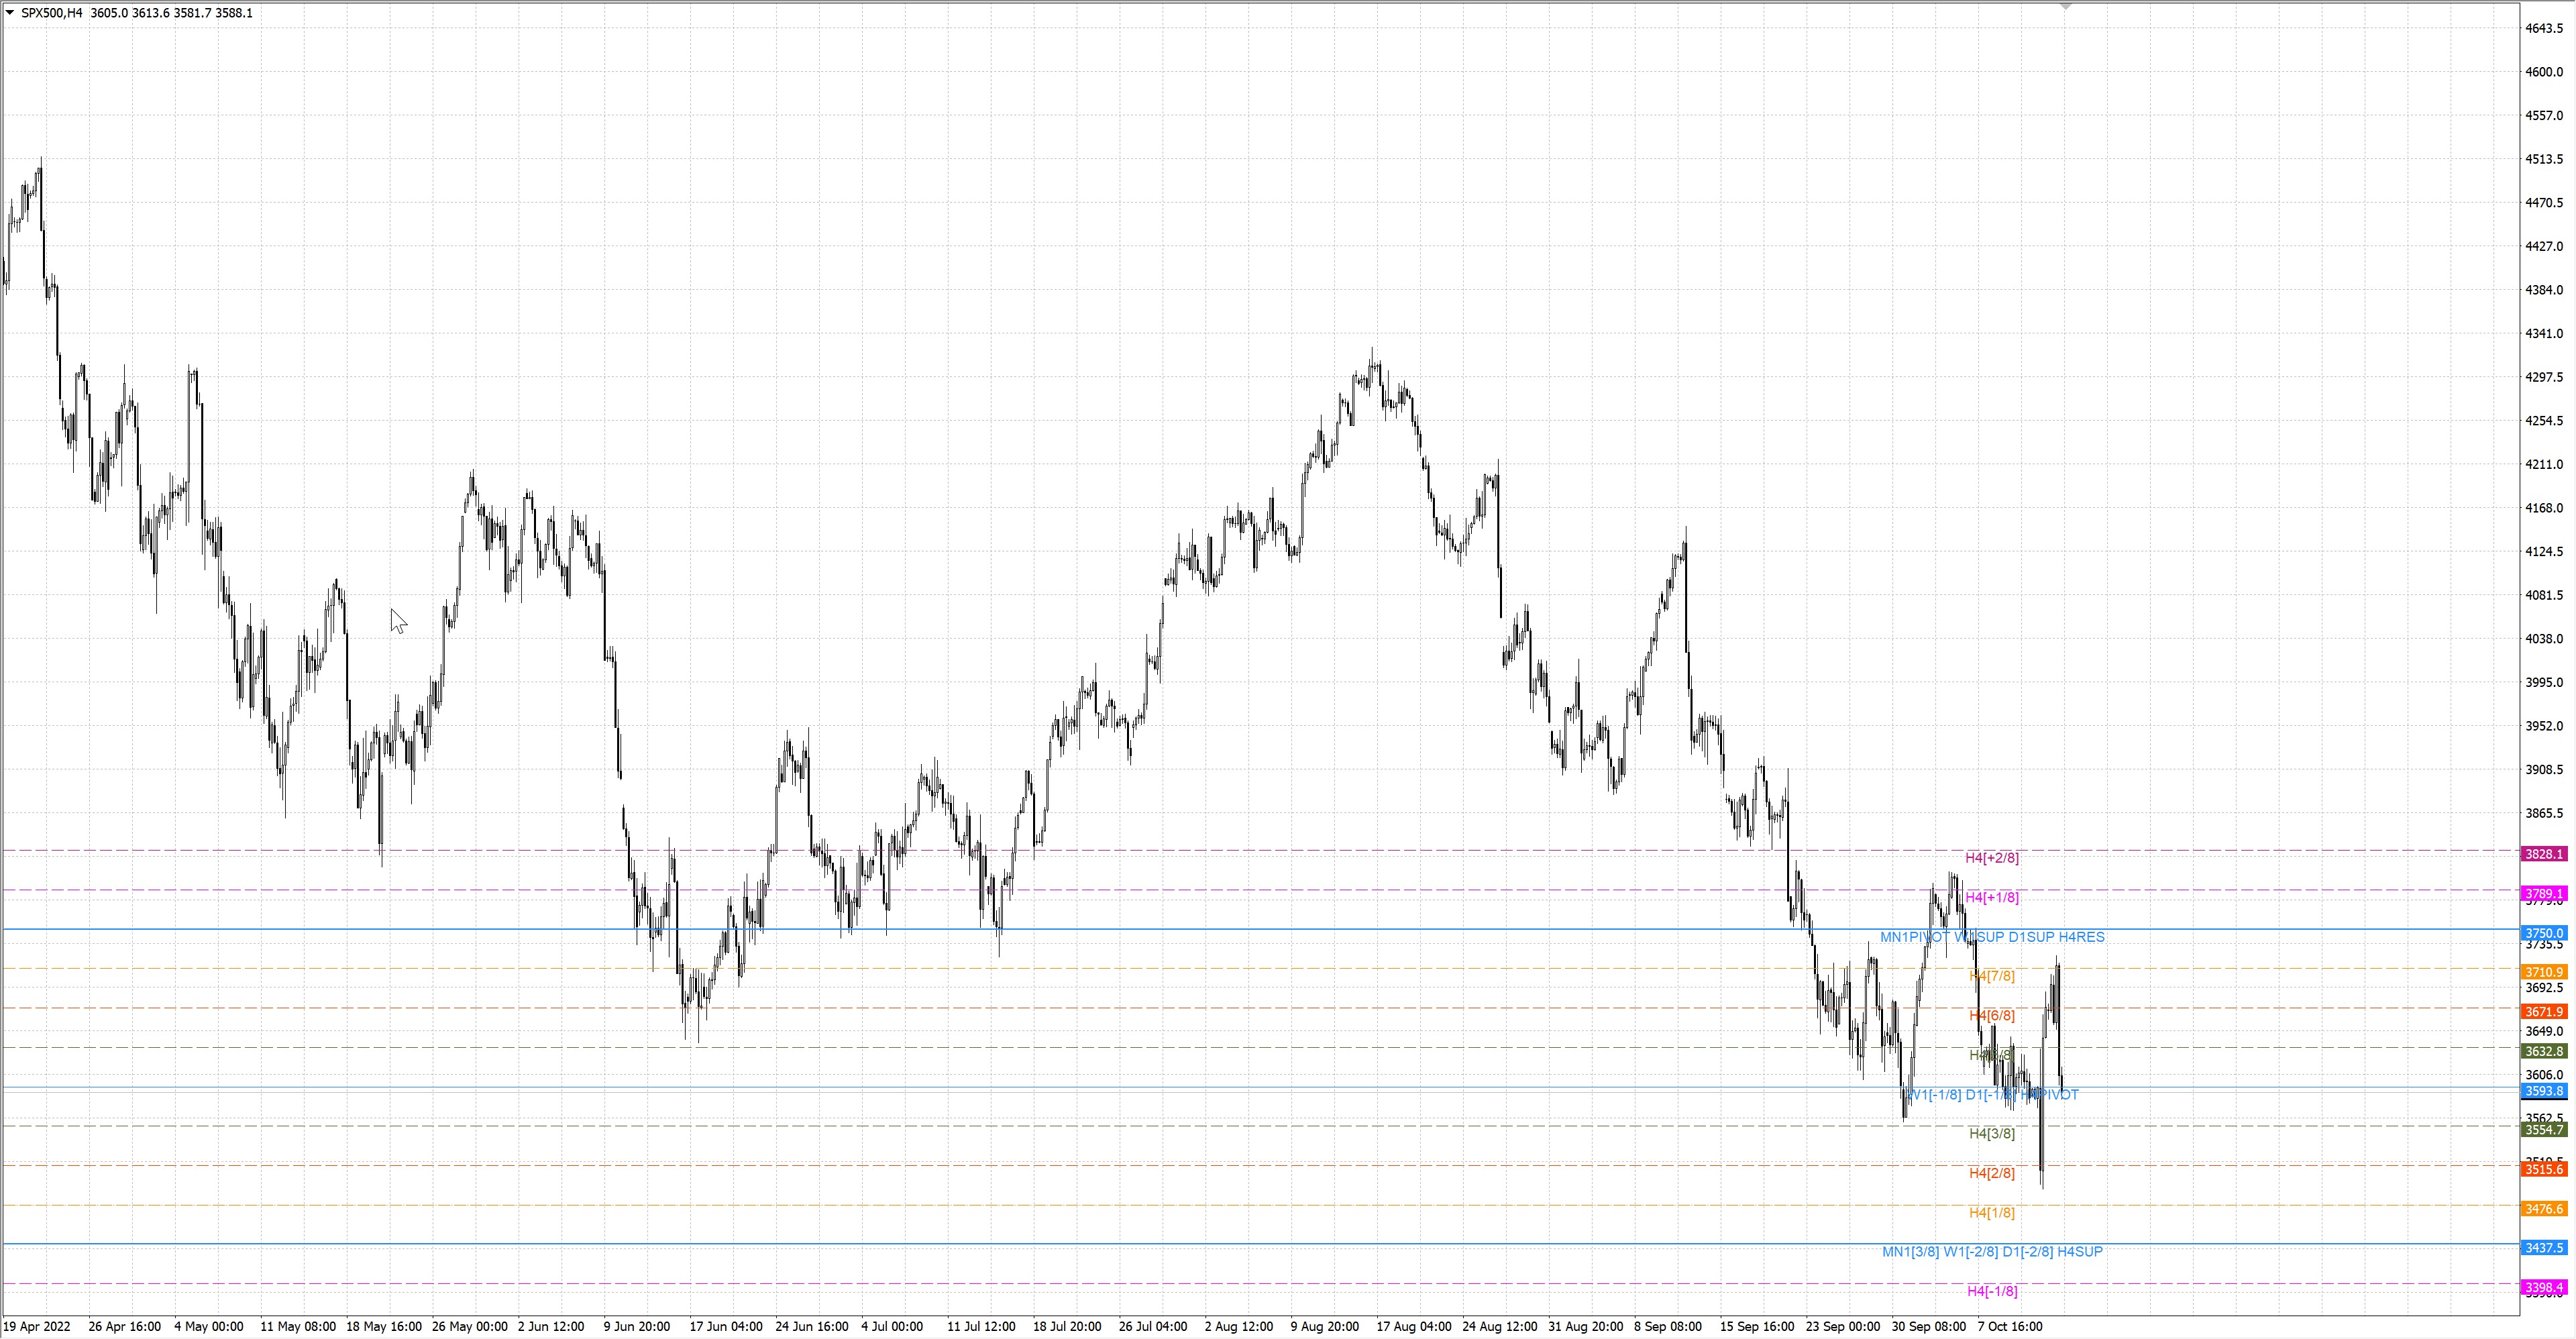The height and width of the screenshot is (1339, 2576).
Task: Click the olive 3554.7 price tag
Action: 2544,1129
